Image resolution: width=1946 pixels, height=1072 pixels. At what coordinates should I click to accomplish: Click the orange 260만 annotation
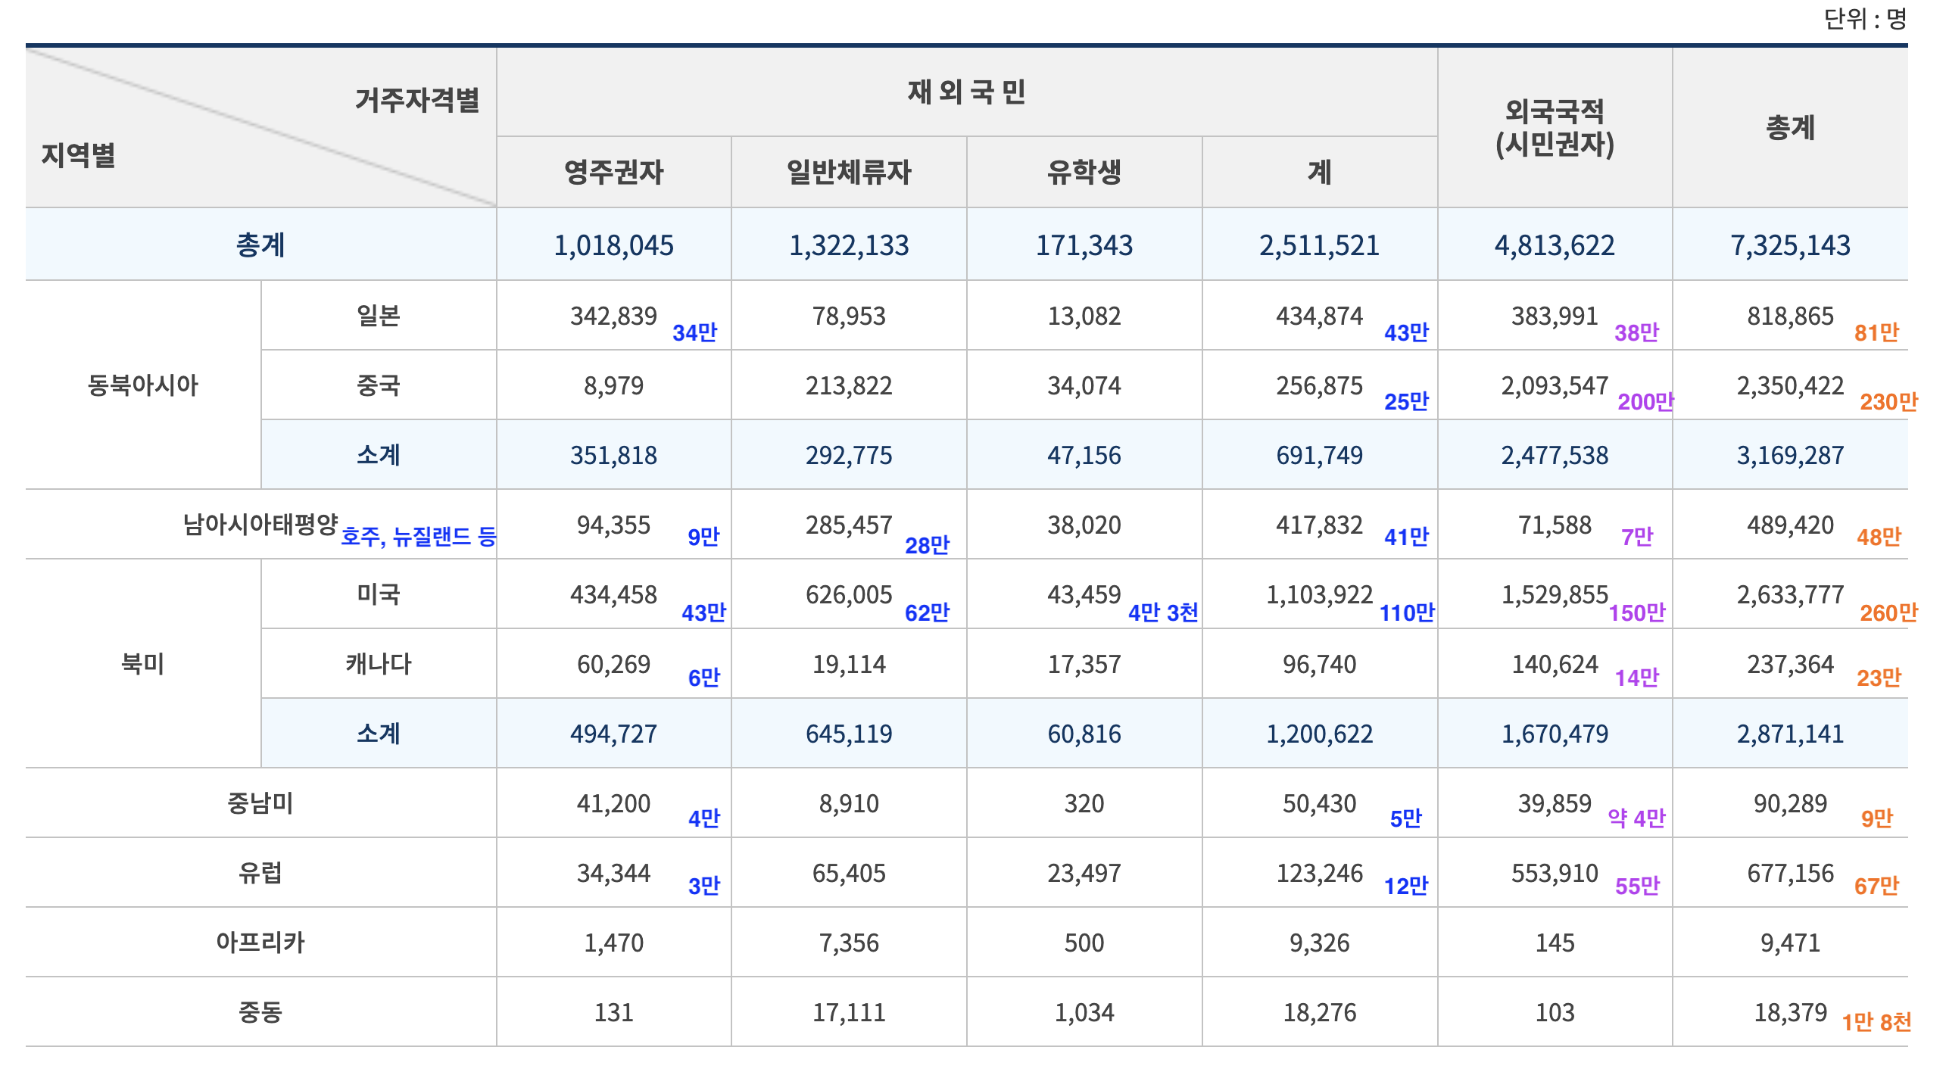click(x=1888, y=613)
